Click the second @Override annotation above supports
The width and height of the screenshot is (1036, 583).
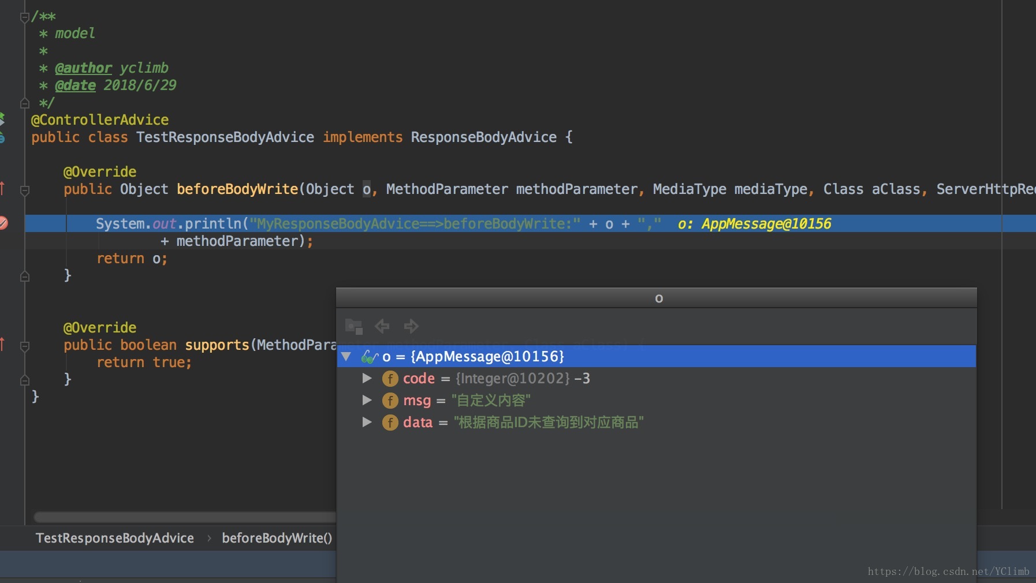click(100, 328)
